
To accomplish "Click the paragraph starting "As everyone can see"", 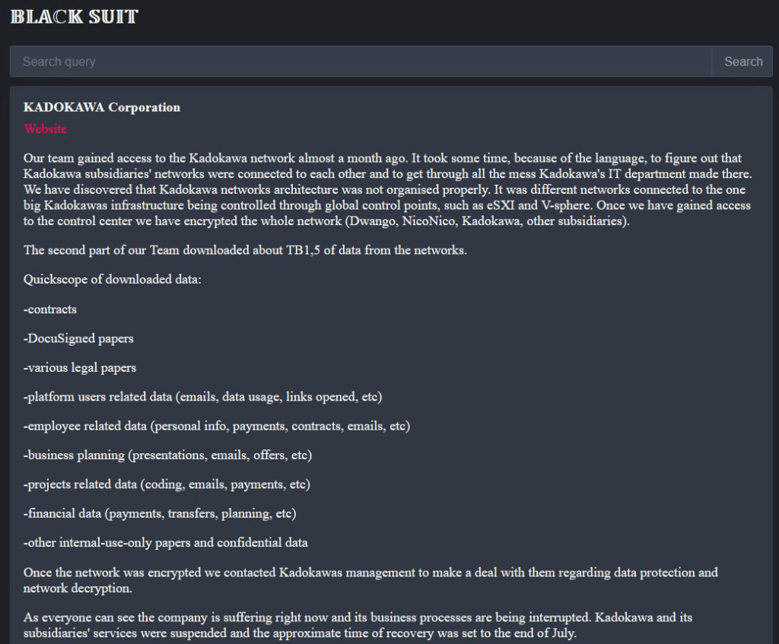I will 358,624.
